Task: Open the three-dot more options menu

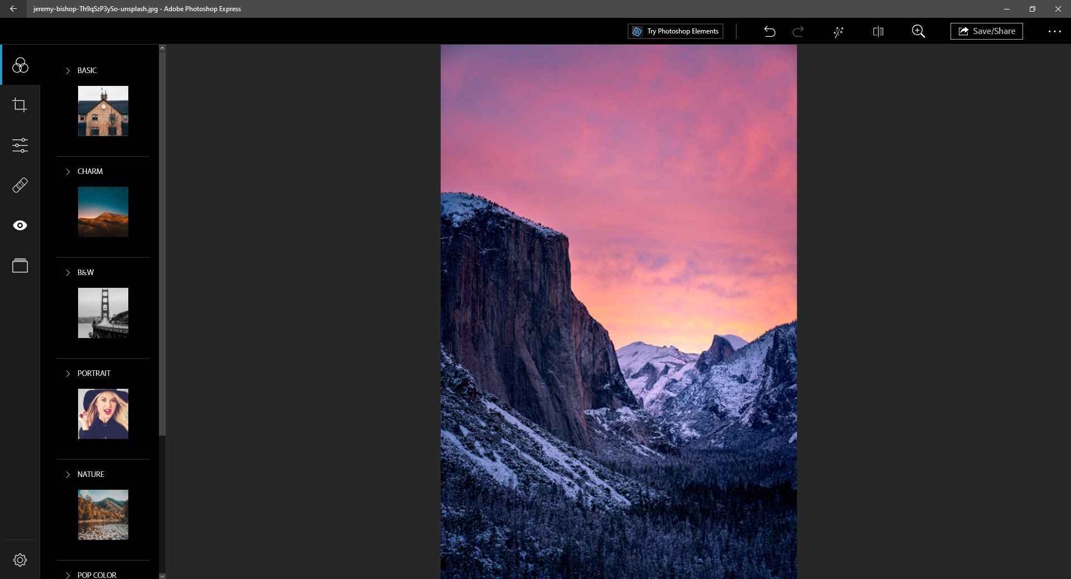Action: (x=1054, y=32)
